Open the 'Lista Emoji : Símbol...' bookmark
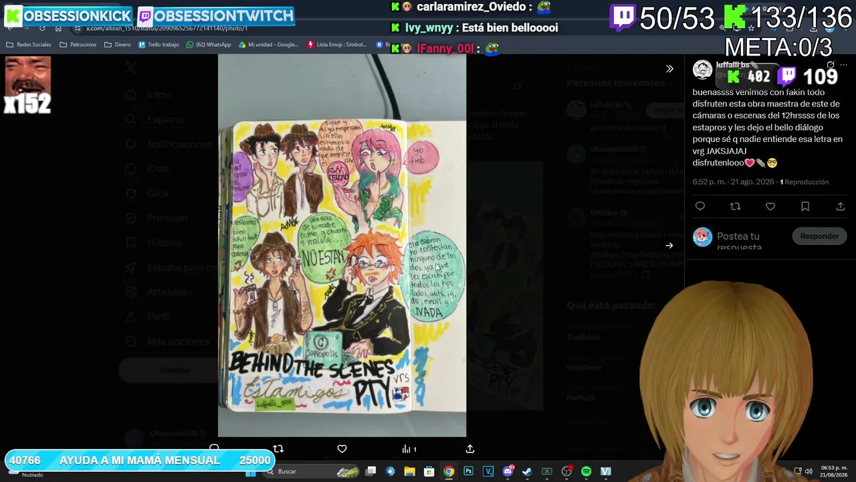The image size is (856, 482). point(337,45)
